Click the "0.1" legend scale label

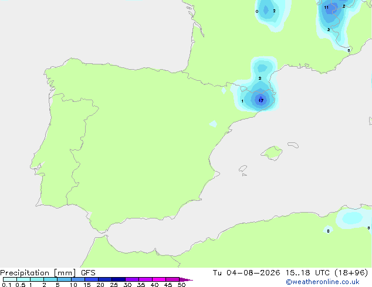6,285
